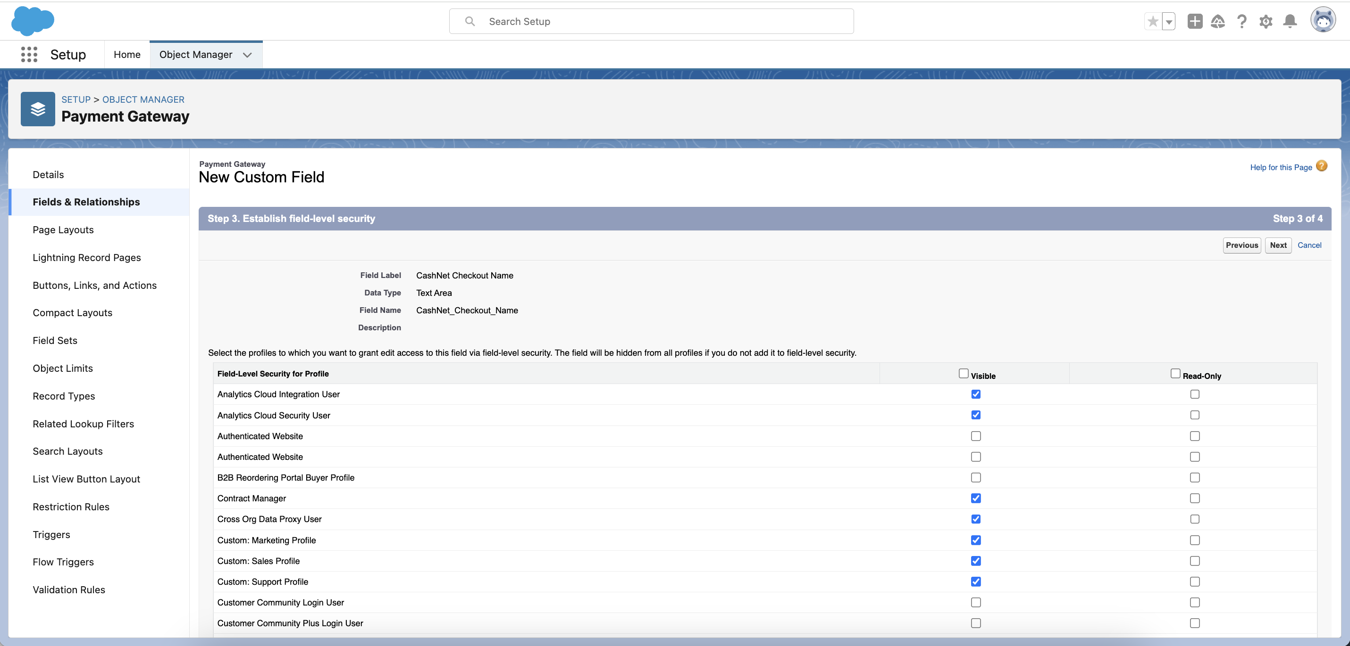Open the Page Layouts section

(63, 229)
